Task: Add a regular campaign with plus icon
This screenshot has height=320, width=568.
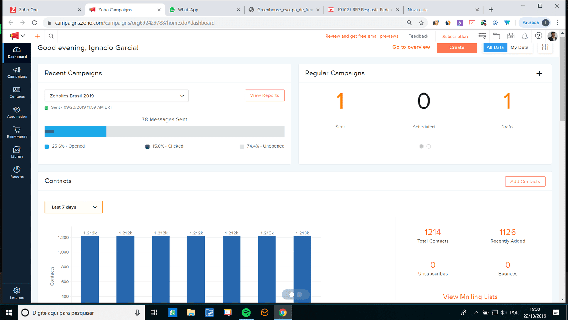Action: pyautogui.click(x=539, y=74)
